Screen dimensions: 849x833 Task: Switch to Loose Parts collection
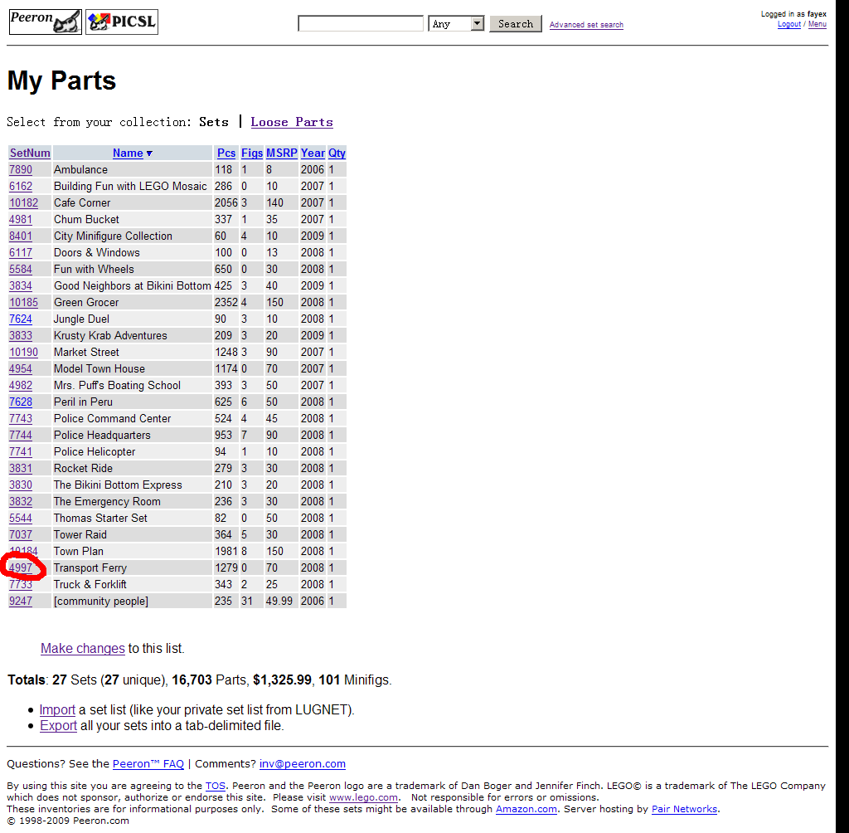[291, 122]
